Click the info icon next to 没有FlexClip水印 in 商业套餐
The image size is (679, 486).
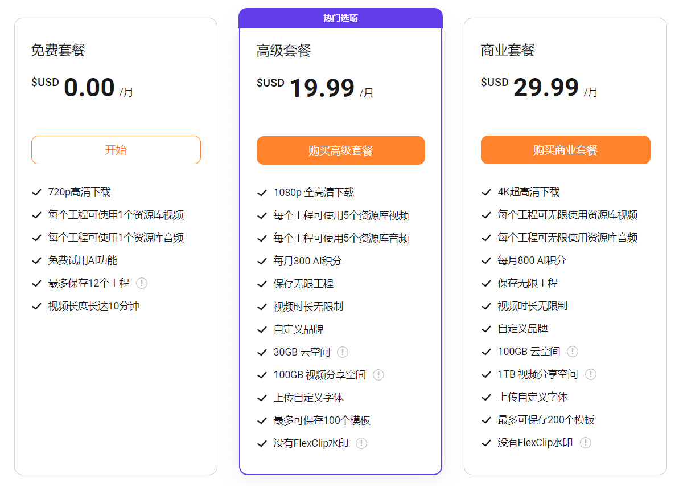coord(586,442)
